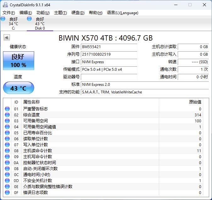212x200 pixels.
Task: Select the 错误日志项数 row name text
Action: point(36,192)
